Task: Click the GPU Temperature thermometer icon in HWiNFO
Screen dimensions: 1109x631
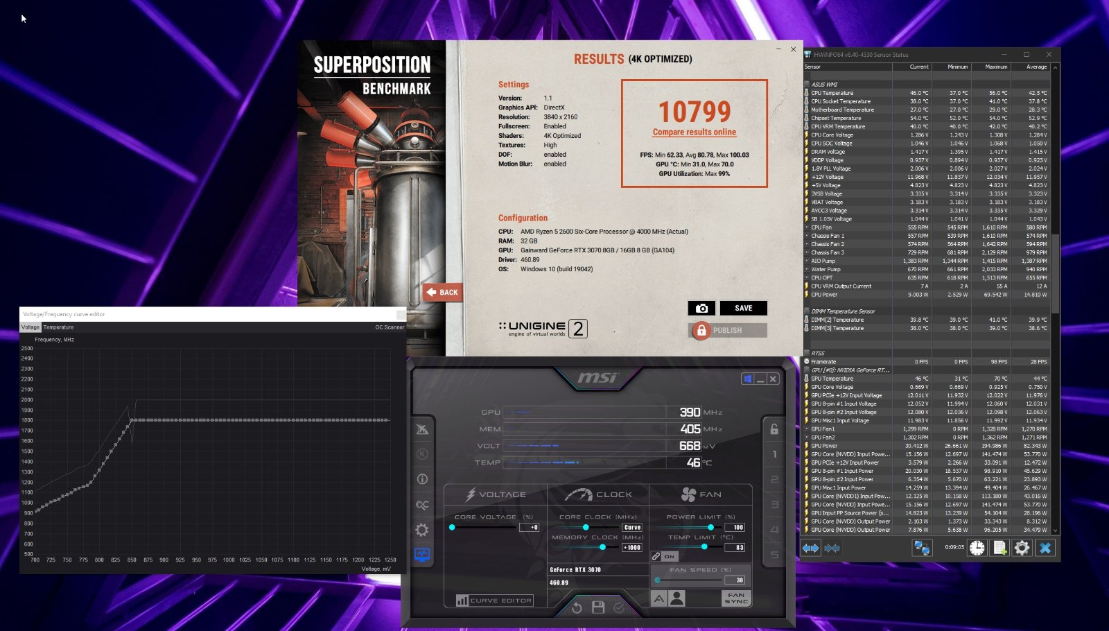Action: [806, 379]
